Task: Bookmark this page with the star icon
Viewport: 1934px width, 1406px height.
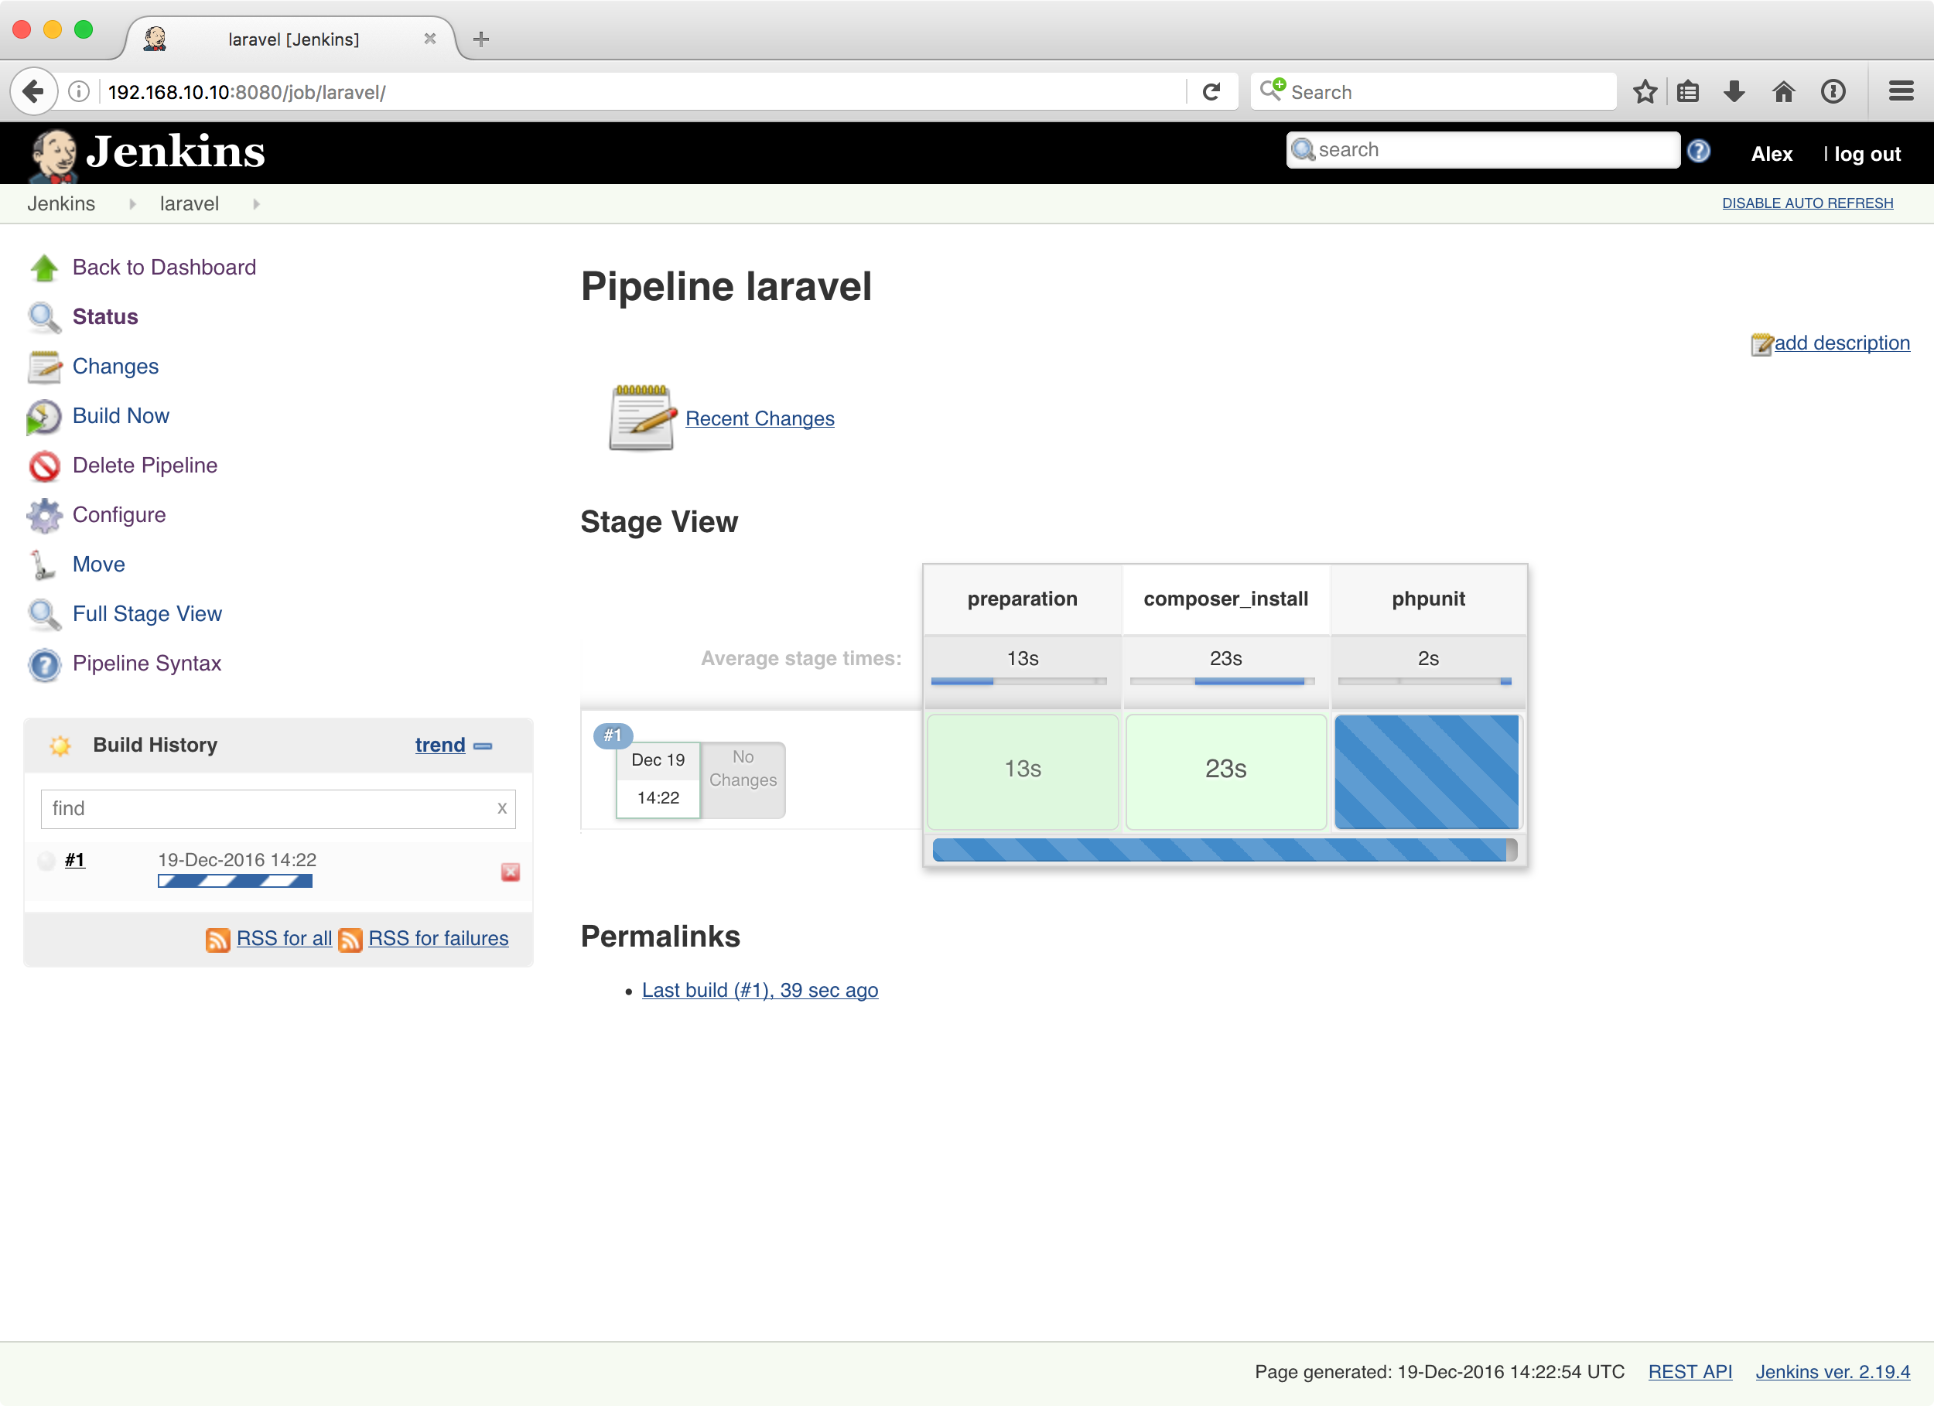Action: coord(1645,91)
